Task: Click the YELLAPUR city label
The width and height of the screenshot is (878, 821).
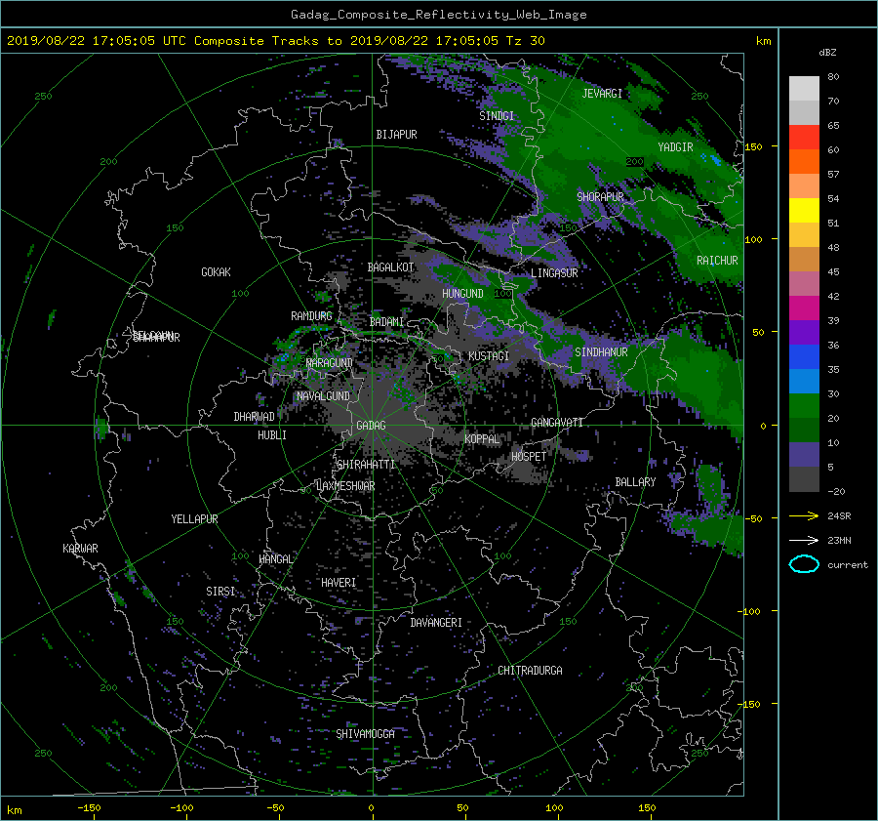Action: coord(194,519)
